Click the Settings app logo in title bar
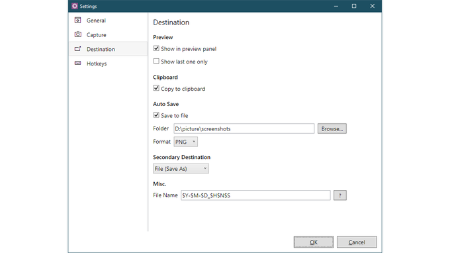This screenshot has height=253, width=450. pyautogui.click(x=75, y=6)
